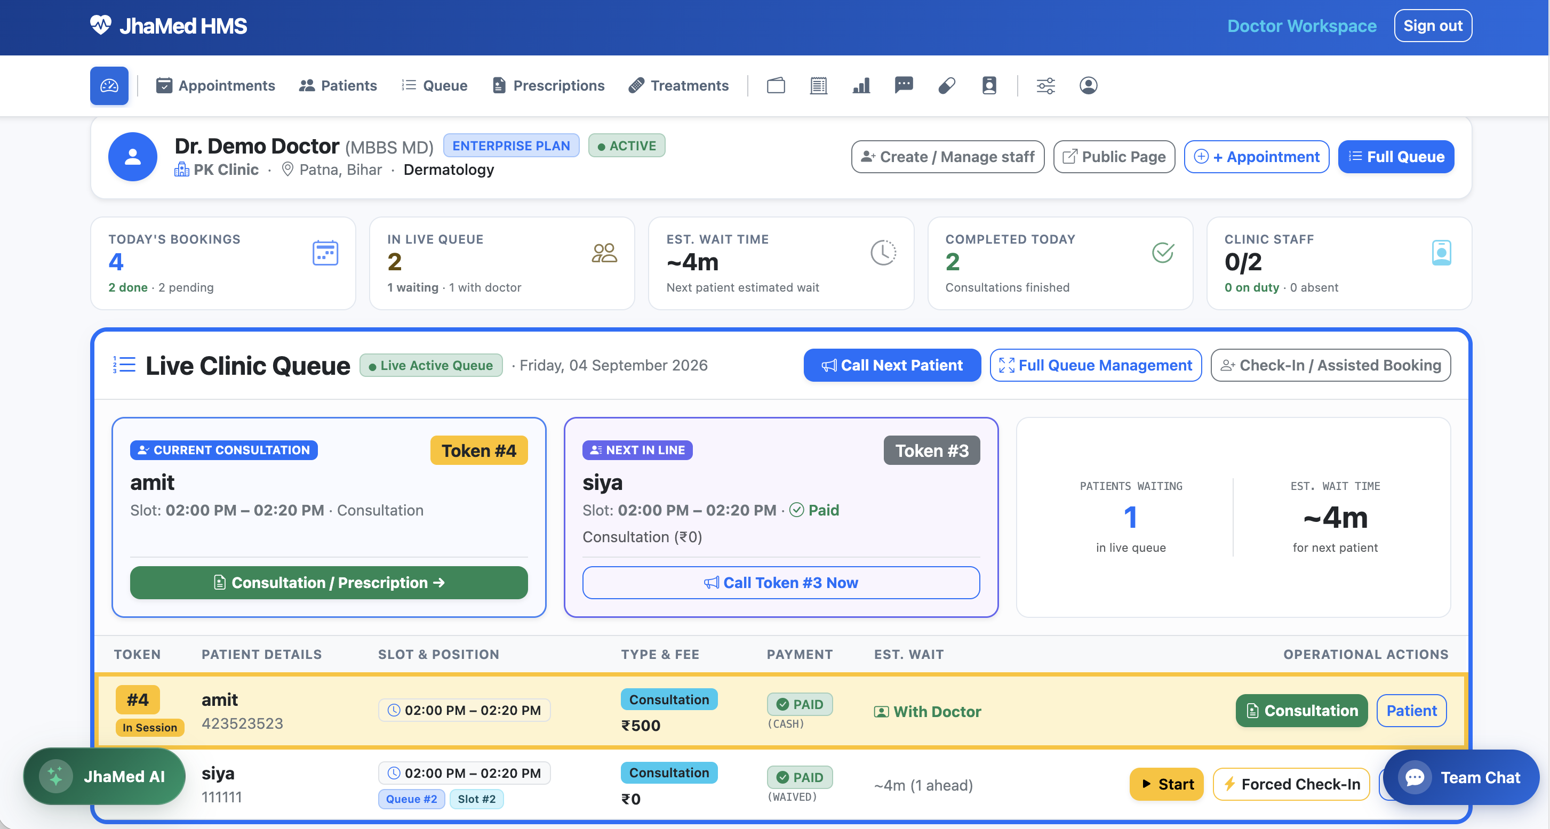Click the doctor avatar profile picture
Viewport: 1550px width, 829px height.
133,156
